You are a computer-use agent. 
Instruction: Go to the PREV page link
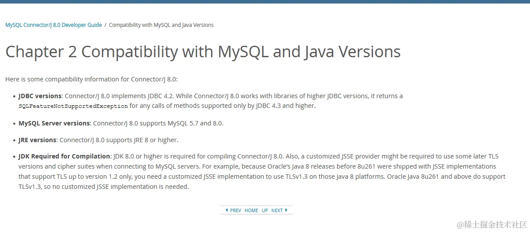coord(235,210)
